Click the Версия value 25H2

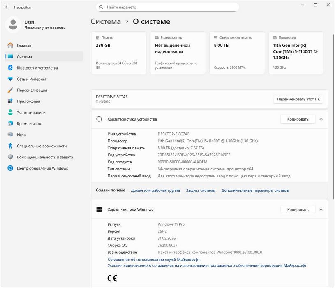162,231
